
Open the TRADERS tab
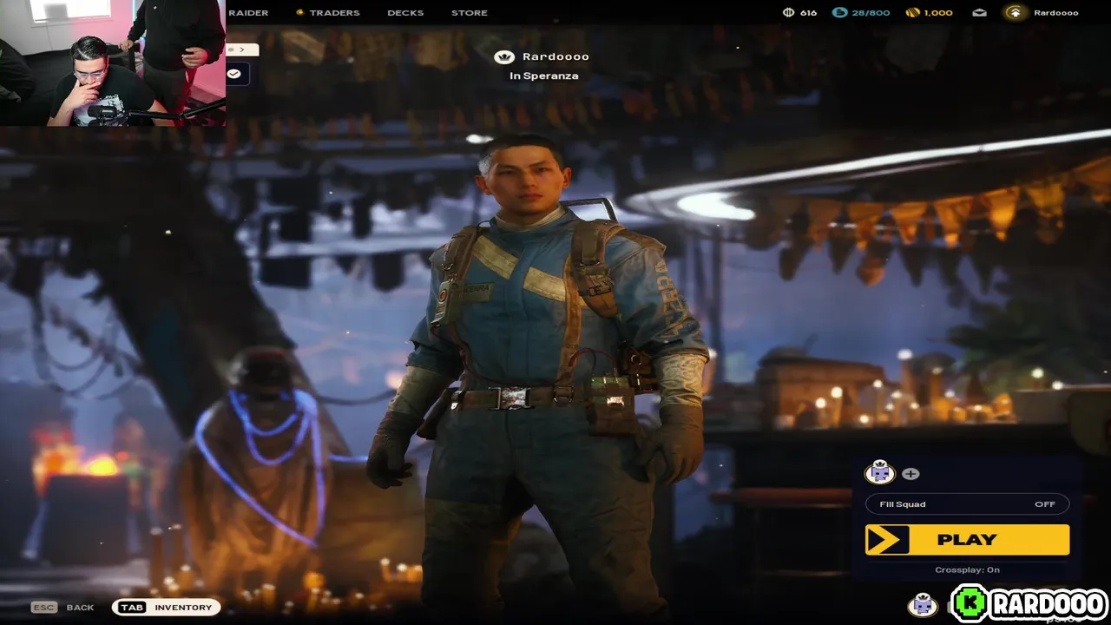point(327,13)
